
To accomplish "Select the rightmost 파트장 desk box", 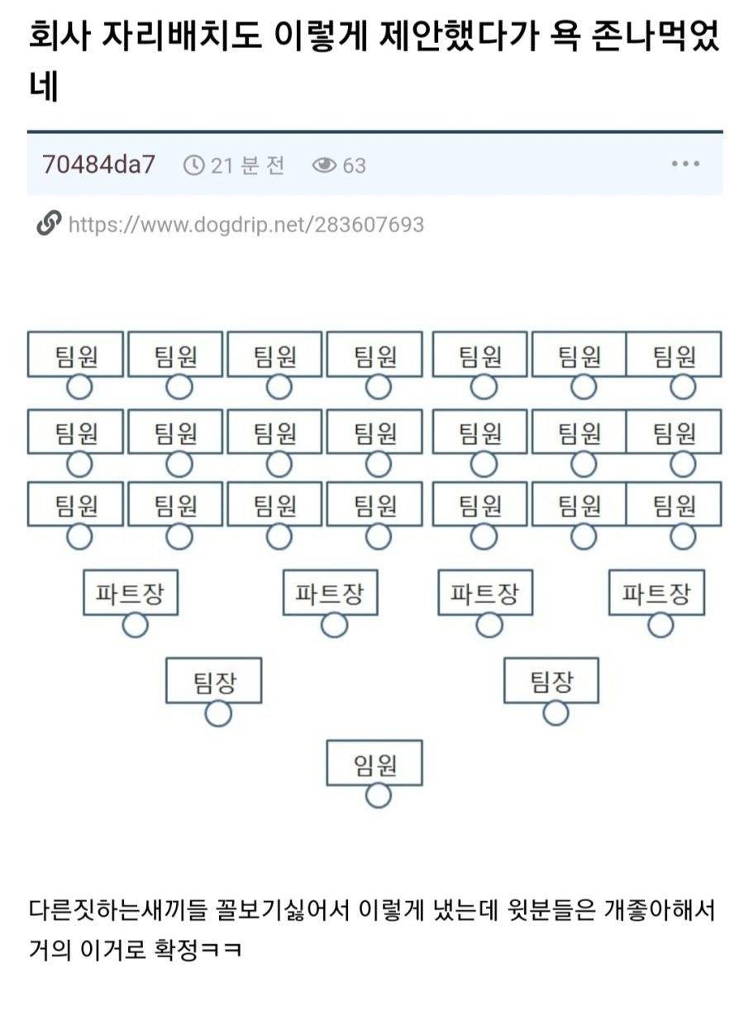I will [656, 593].
